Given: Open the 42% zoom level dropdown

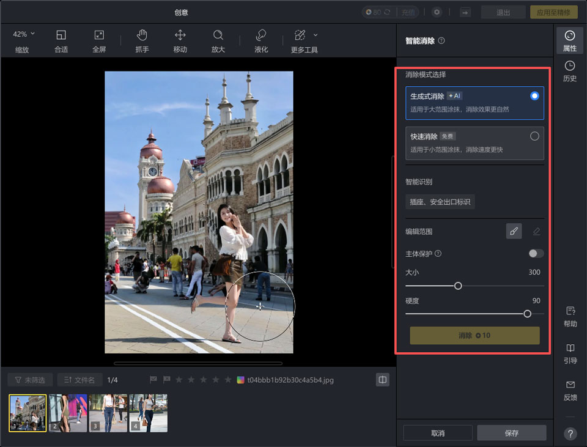Looking at the screenshot, I should 22,32.
